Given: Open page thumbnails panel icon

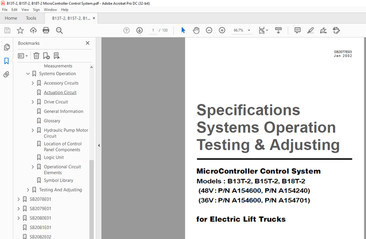Looking at the screenshot, I should tap(6, 47).
